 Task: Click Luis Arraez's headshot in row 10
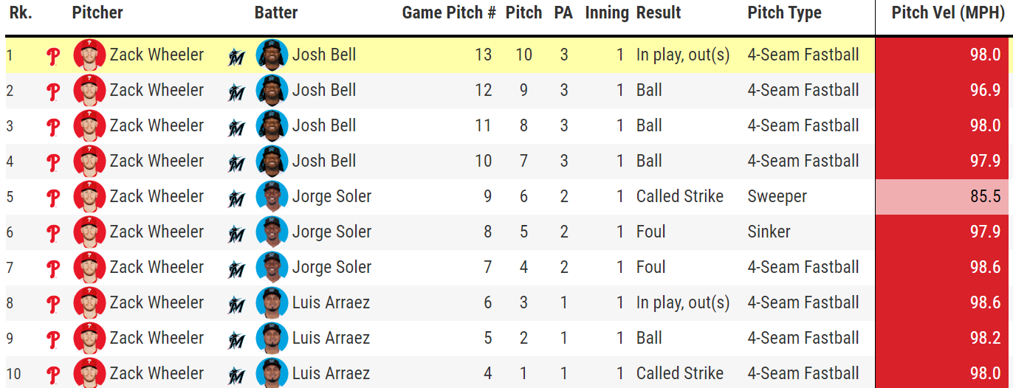coord(272,373)
